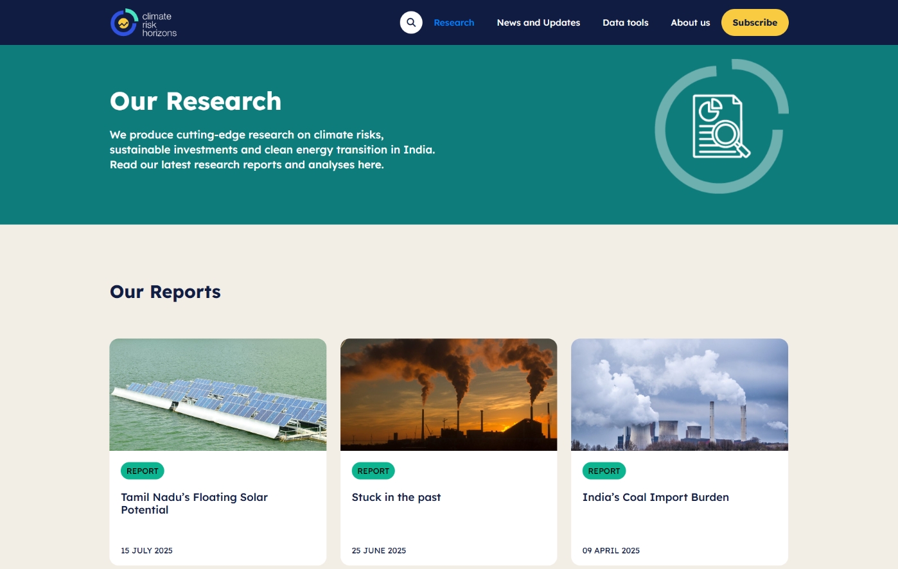Open the Research menu item
This screenshot has width=898, height=569.
click(x=453, y=22)
